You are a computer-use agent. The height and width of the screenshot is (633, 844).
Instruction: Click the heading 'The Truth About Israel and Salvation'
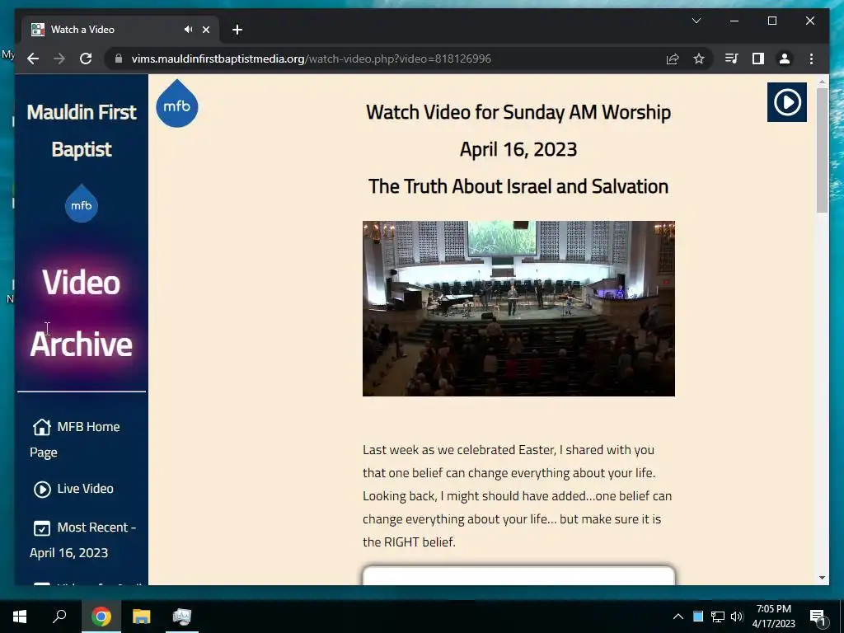coord(518,186)
